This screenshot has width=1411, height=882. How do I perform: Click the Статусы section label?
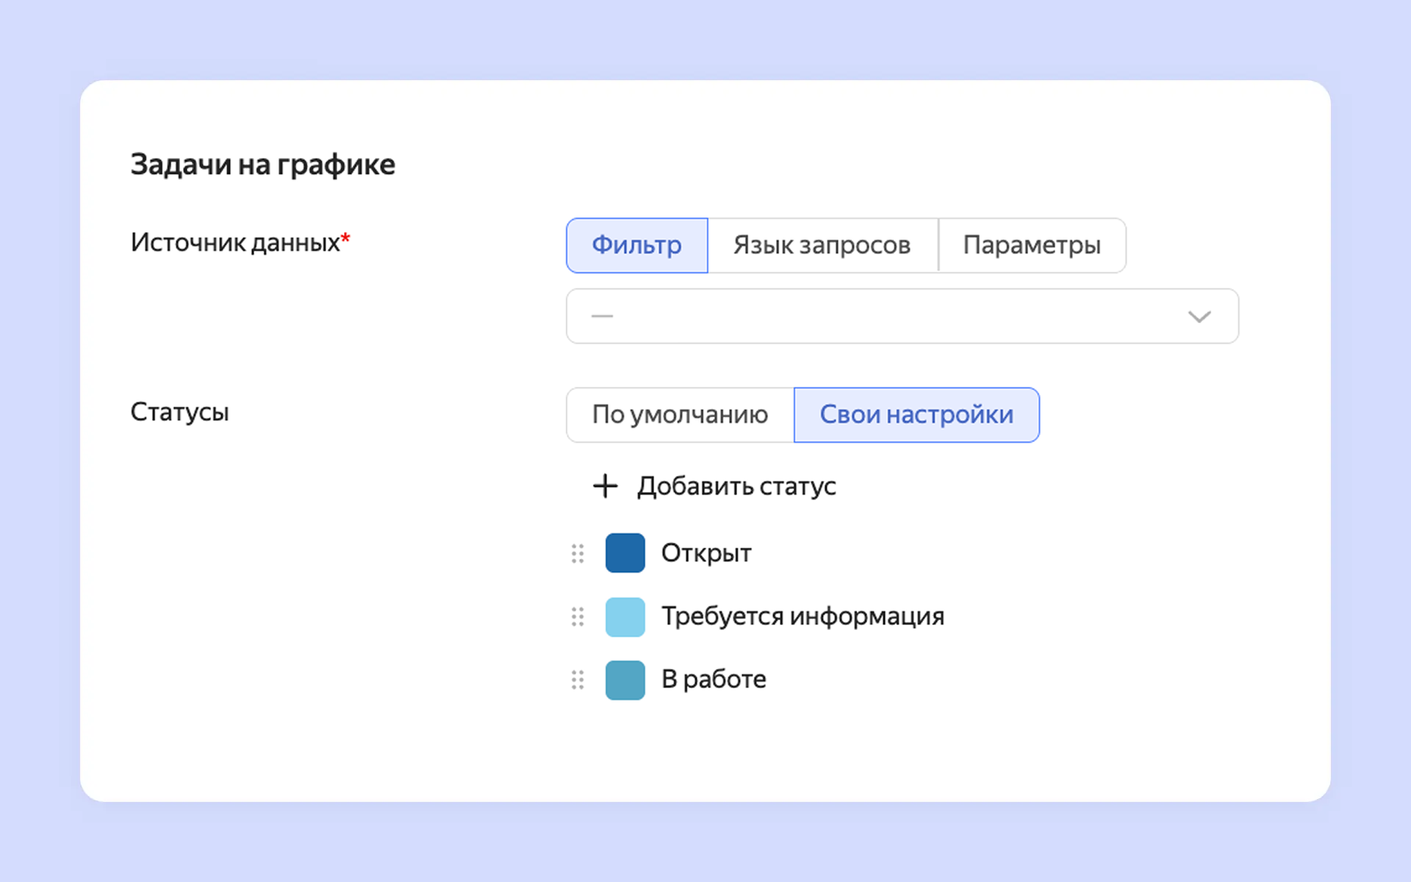click(x=179, y=412)
